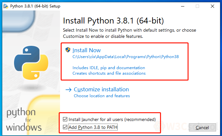Click the Python icon in the title bar
The width and height of the screenshot is (222, 136).
[5, 6]
